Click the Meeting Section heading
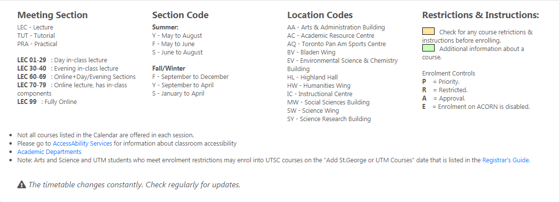This screenshot has width=560, height=202. pyautogui.click(x=53, y=15)
